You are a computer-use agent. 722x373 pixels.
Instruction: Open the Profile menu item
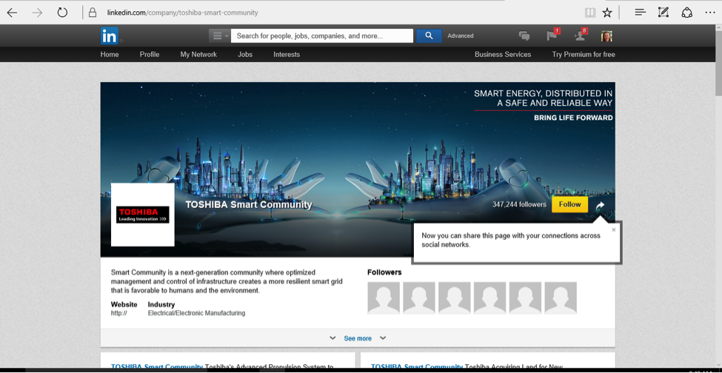(x=150, y=54)
